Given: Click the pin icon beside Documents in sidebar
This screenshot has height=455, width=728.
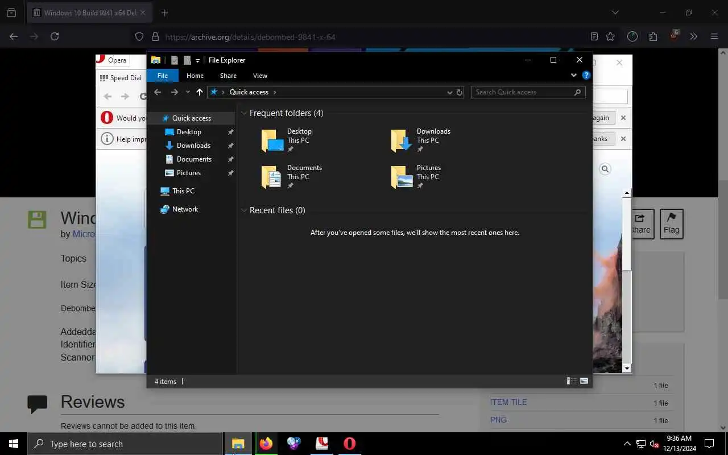Looking at the screenshot, I should click(230, 159).
